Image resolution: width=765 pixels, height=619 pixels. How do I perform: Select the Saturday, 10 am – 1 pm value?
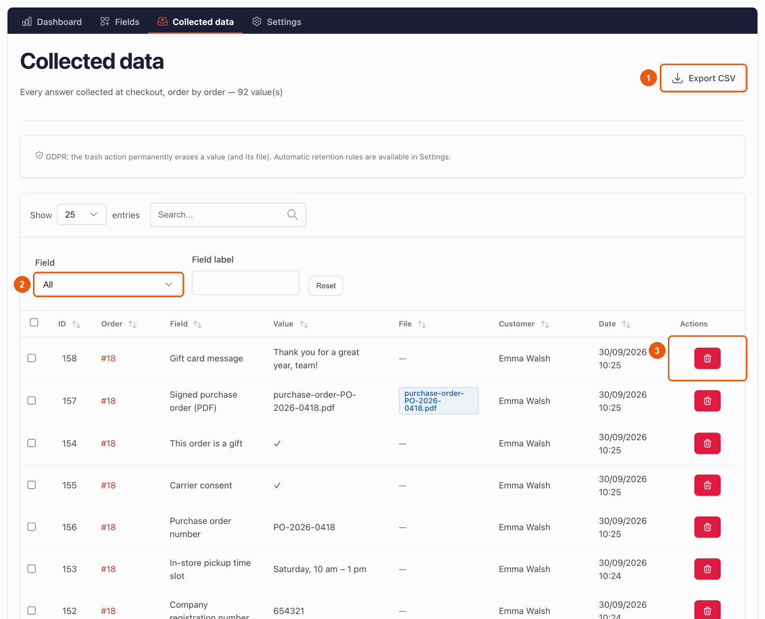(320, 569)
